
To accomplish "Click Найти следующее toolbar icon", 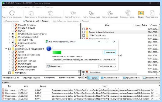I will tap(110, 13).
